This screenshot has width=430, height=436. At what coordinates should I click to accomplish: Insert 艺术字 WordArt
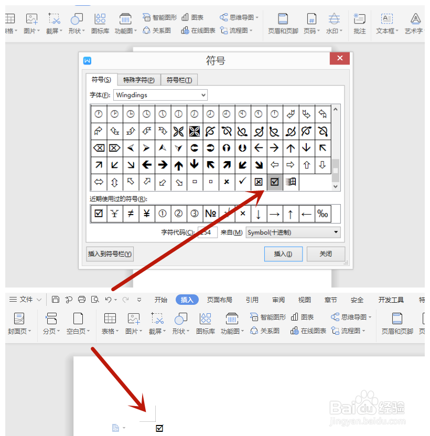(414, 24)
